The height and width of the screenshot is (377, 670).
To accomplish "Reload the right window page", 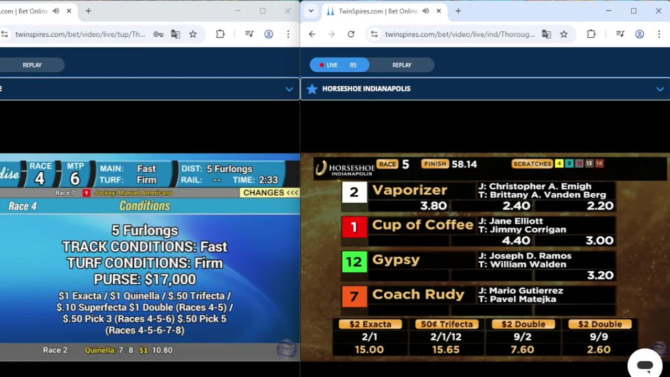I will click(x=351, y=34).
